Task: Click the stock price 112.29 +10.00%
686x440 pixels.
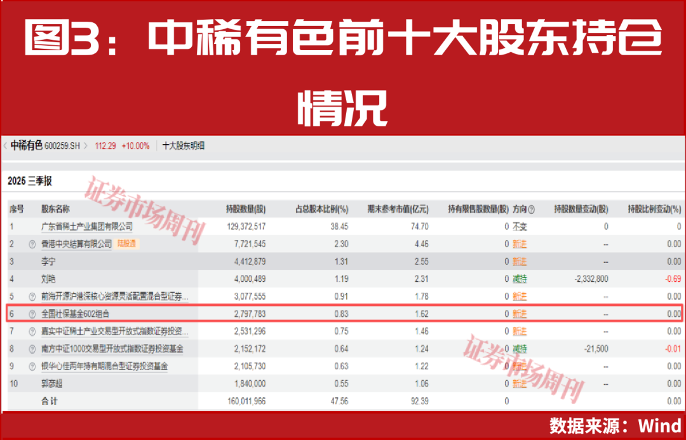Action: (x=123, y=146)
